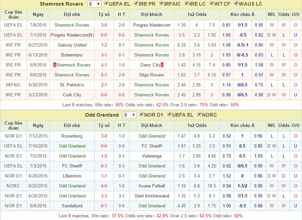Open the Odd Grenland match count dropdown
Image resolution: width=302 pixels, height=220 pixels.
130,115
